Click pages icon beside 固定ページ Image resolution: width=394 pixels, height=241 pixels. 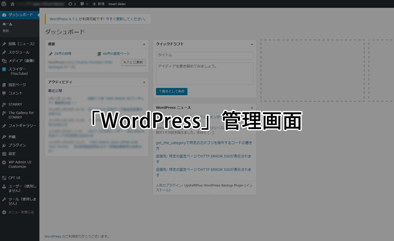pyautogui.click(x=4, y=85)
